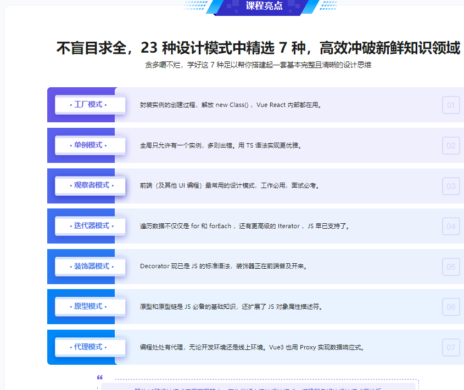This screenshot has height=390, width=464.
Task: Click the 工厂模式 label button
Action: (89, 105)
